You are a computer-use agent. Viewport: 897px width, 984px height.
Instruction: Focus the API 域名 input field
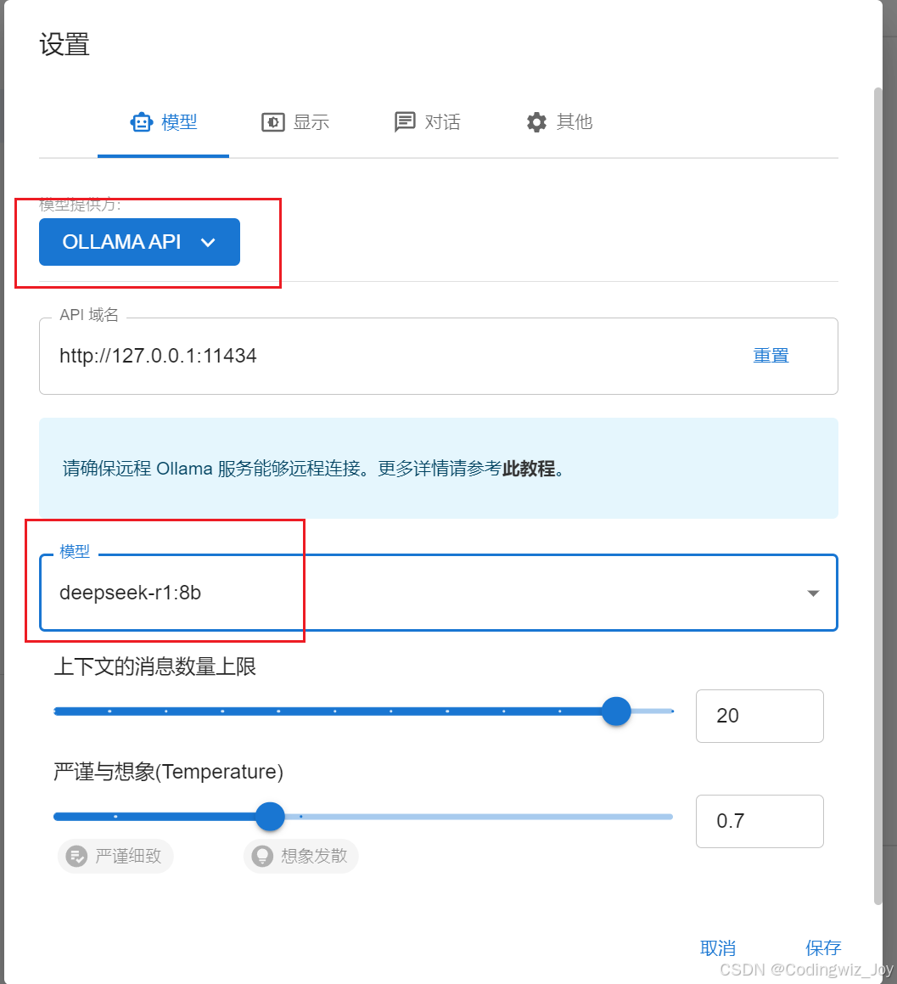[439, 356]
